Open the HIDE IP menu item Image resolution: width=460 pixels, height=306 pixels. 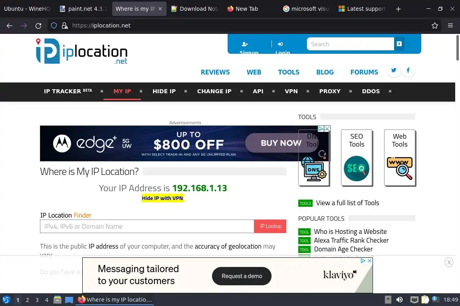pyautogui.click(x=164, y=91)
